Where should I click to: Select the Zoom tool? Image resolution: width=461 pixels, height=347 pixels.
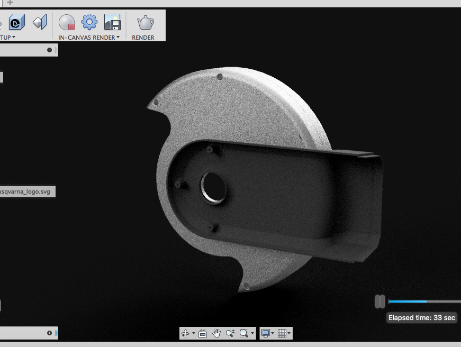[230, 333]
